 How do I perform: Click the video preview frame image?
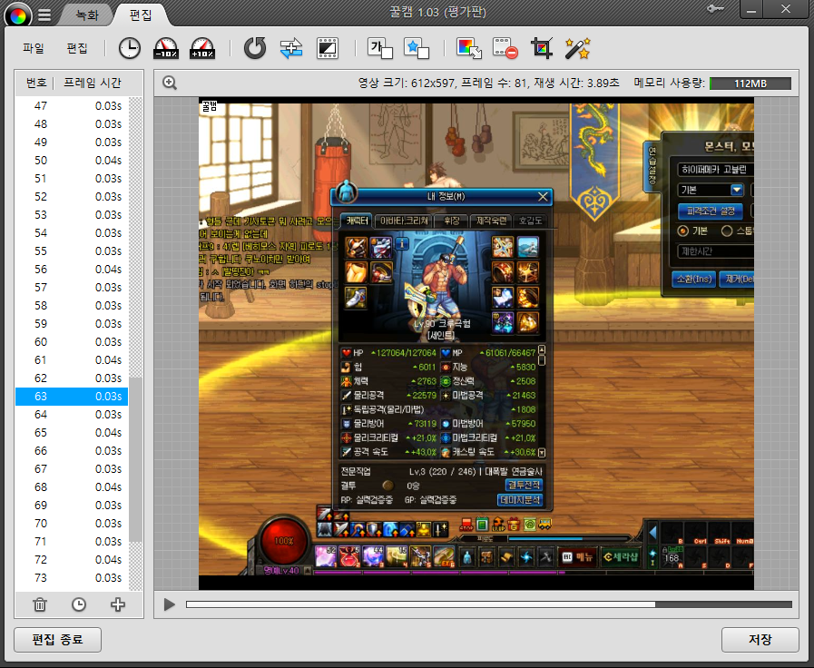tap(476, 343)
